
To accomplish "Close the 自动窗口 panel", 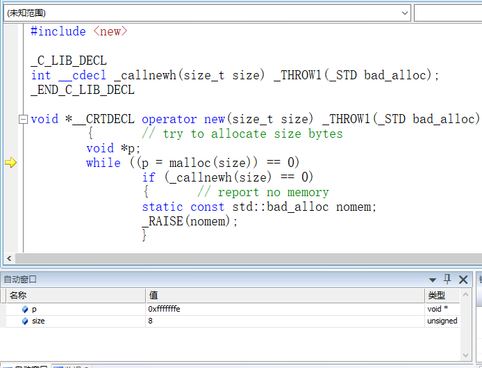I will [463, 280].
